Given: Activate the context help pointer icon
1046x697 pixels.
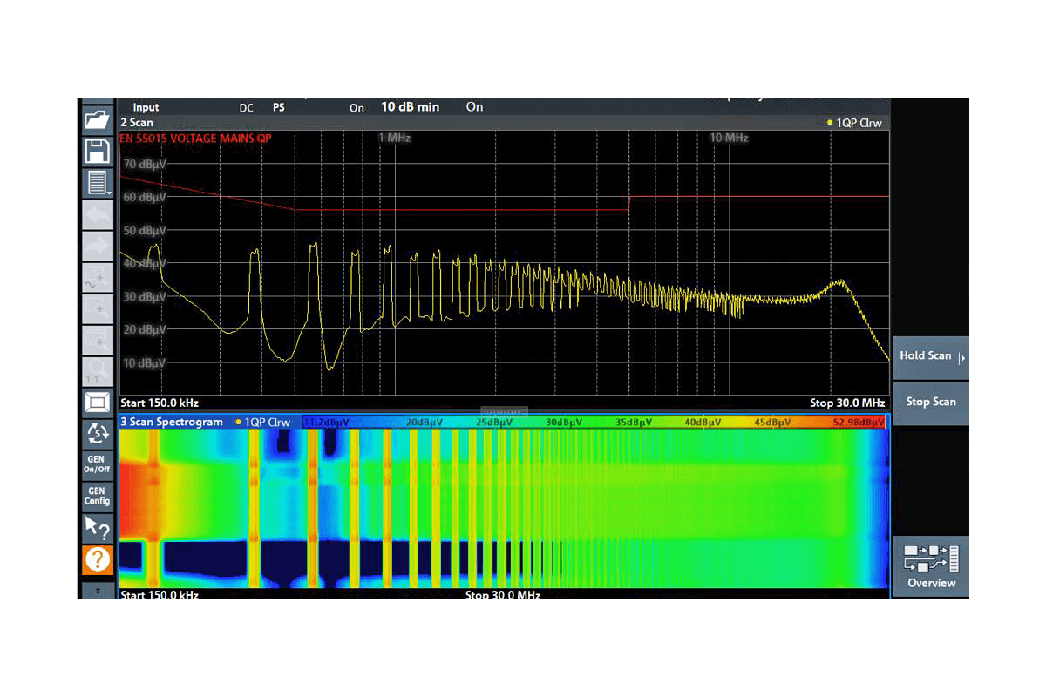Looking at the screenshot, I should pos(97,527).
